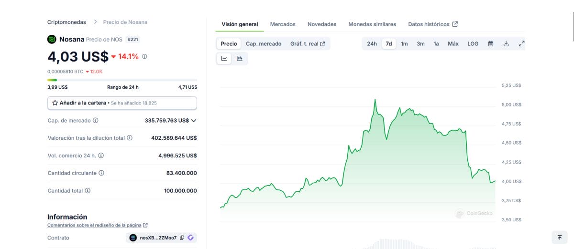Select the Máx time range
This screenshot has width=574, height=249.
(x=453, y=44)
